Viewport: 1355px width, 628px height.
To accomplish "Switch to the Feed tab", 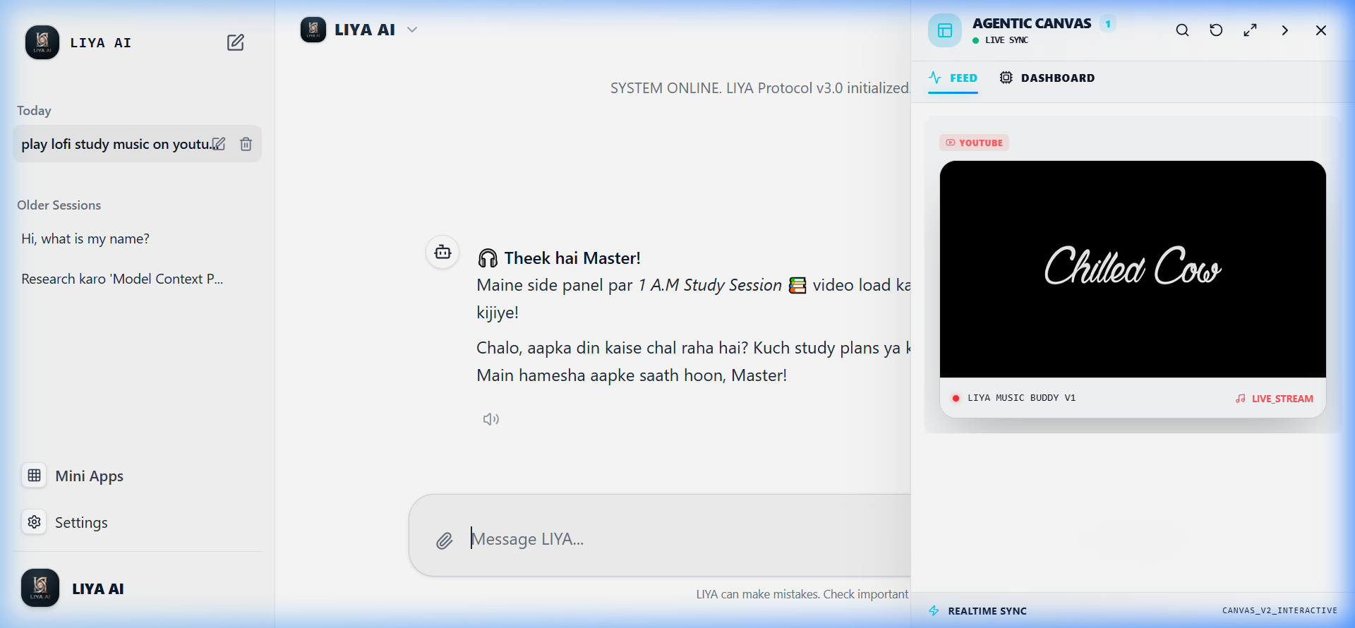I will (953, 78).
